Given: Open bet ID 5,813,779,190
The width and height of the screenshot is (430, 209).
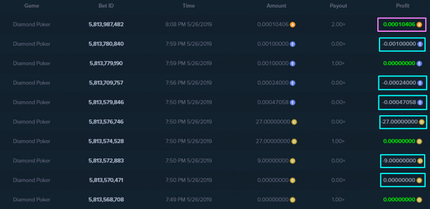Looking at the screenshot, I should [106, 64].
